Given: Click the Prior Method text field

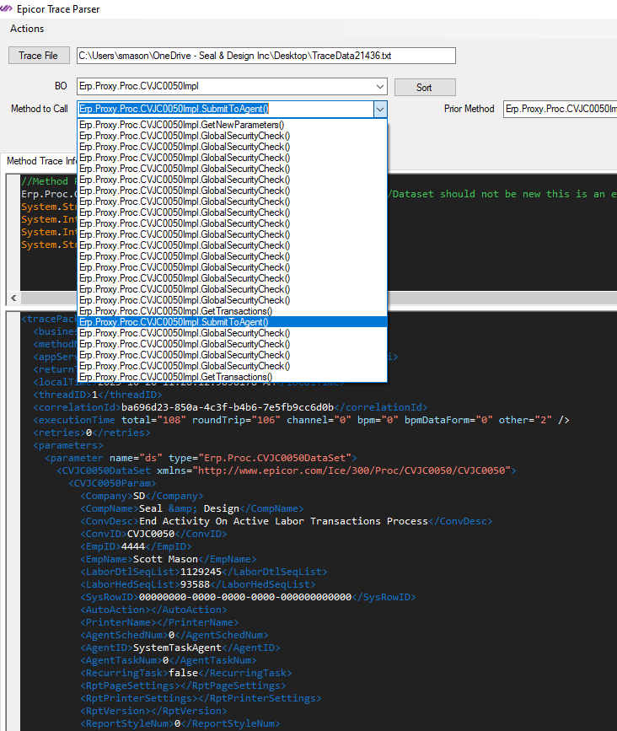Looking at the screenshot, I should click(x=559, y=109).
